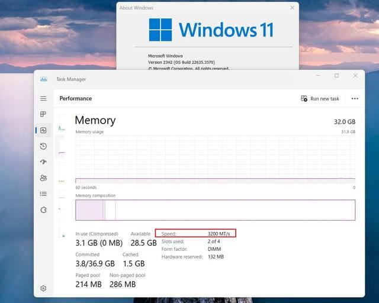Viewport: 379px width, 303px height.
Task: Select the CPU mini graph thumbnail
Action: [x=62, y=128]
